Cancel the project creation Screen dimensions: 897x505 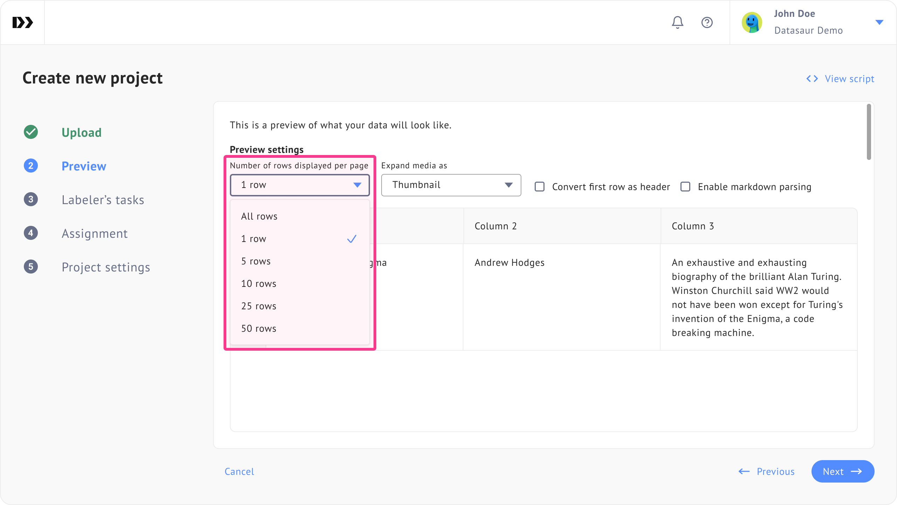tap(239, 471)
